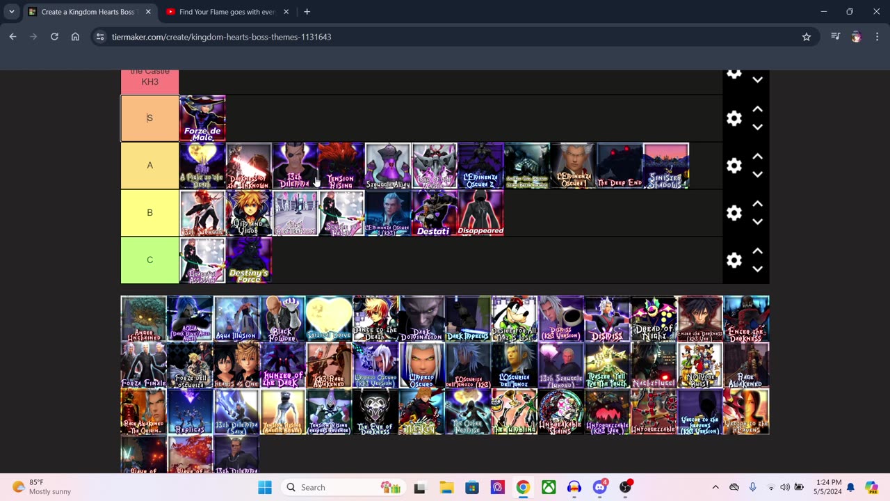The image size is (890, 501).
Task: Reload the tiermaker page
Action: (54, 37)
